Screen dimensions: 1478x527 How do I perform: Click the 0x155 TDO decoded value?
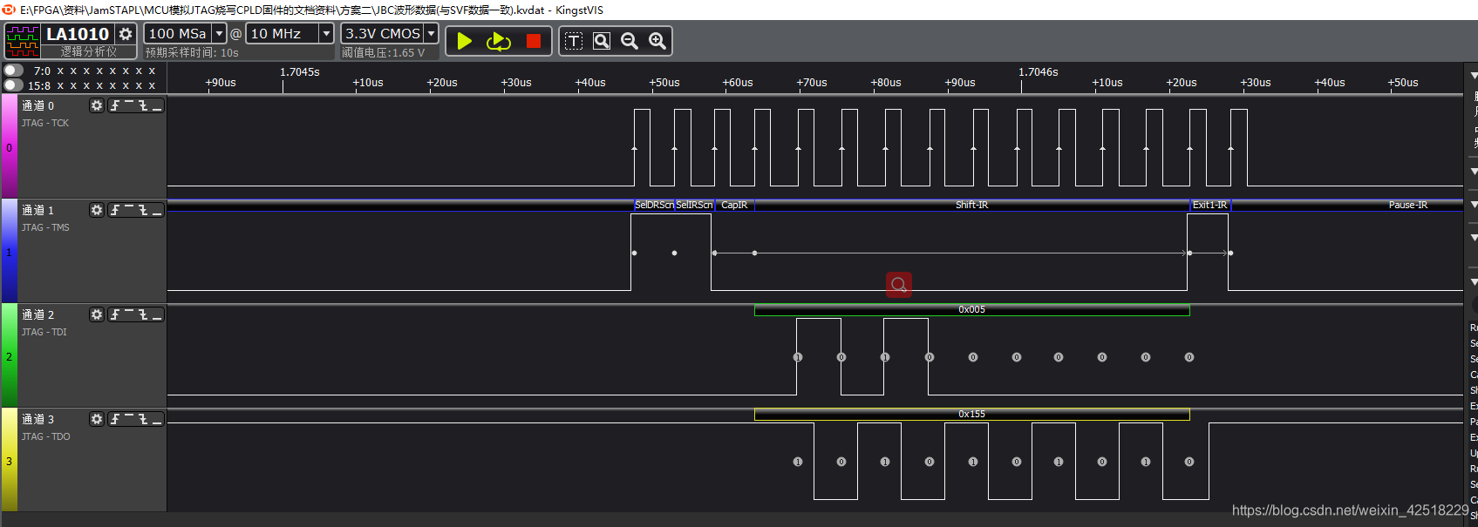(971, 414)
